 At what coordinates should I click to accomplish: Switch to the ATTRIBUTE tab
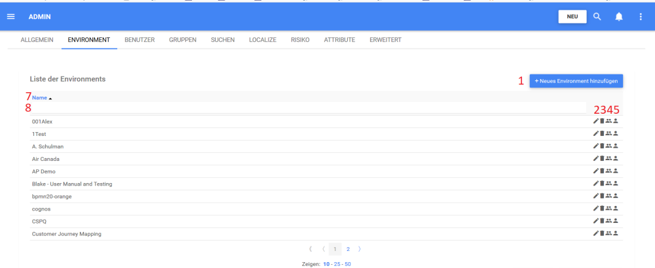tap(339, 40)
